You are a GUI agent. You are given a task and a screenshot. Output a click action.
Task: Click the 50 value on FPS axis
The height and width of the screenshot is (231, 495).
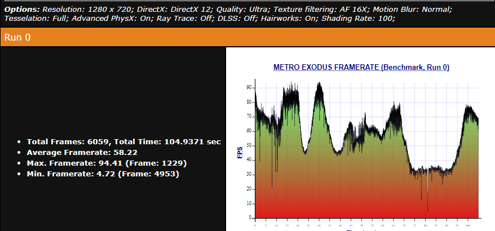tap(249, 145)
